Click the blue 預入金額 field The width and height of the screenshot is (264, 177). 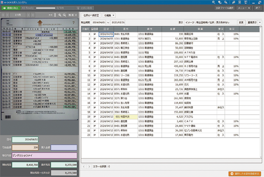tap(64, 148)
